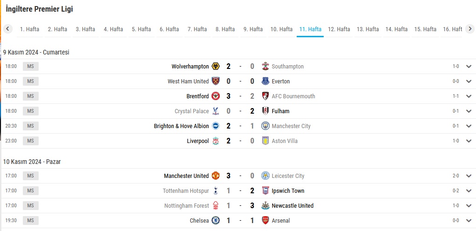Click the Brentford team logo
Screen dimensions: 476x231
tap(216, 96)
